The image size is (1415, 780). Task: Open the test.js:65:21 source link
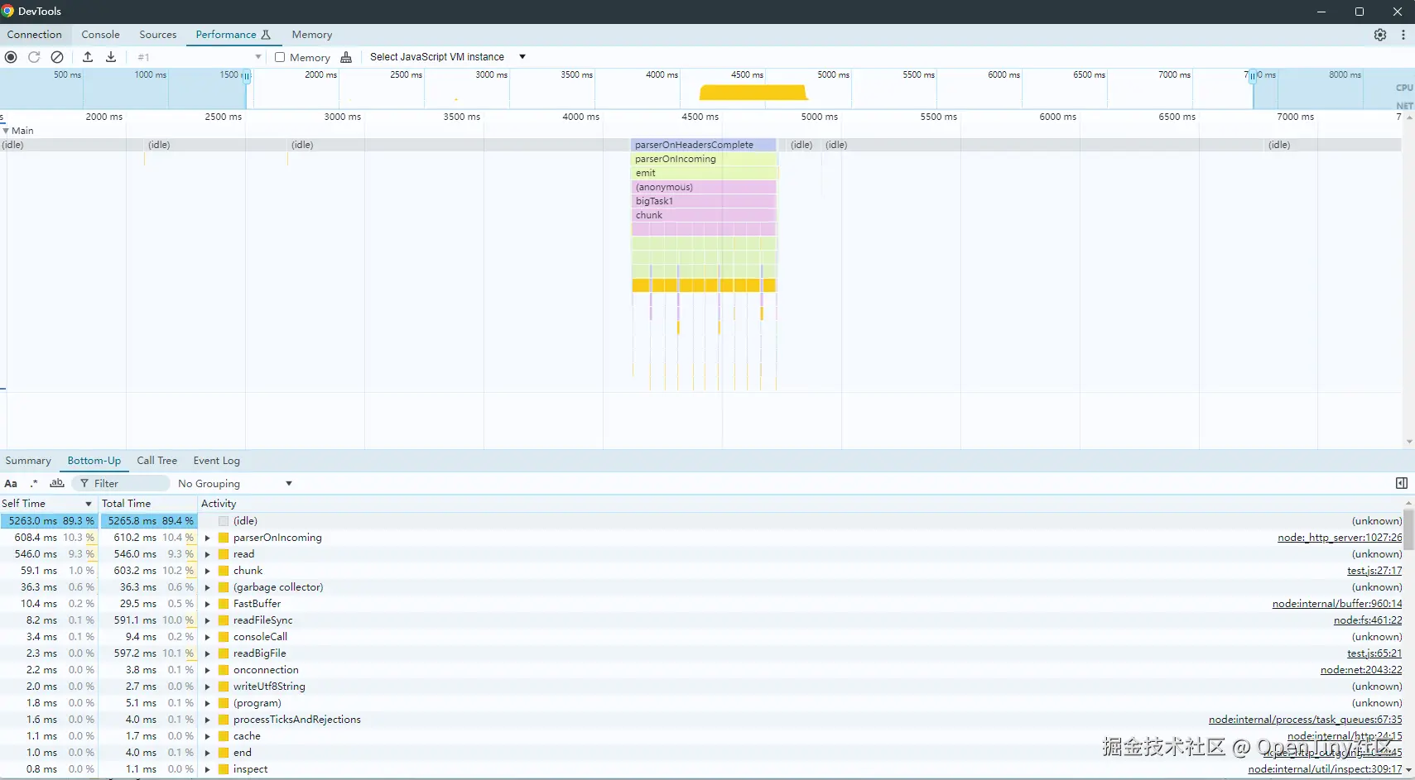[1374, 653]
